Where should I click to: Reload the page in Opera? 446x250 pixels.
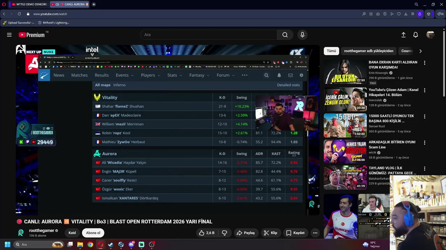pos(19,14)
